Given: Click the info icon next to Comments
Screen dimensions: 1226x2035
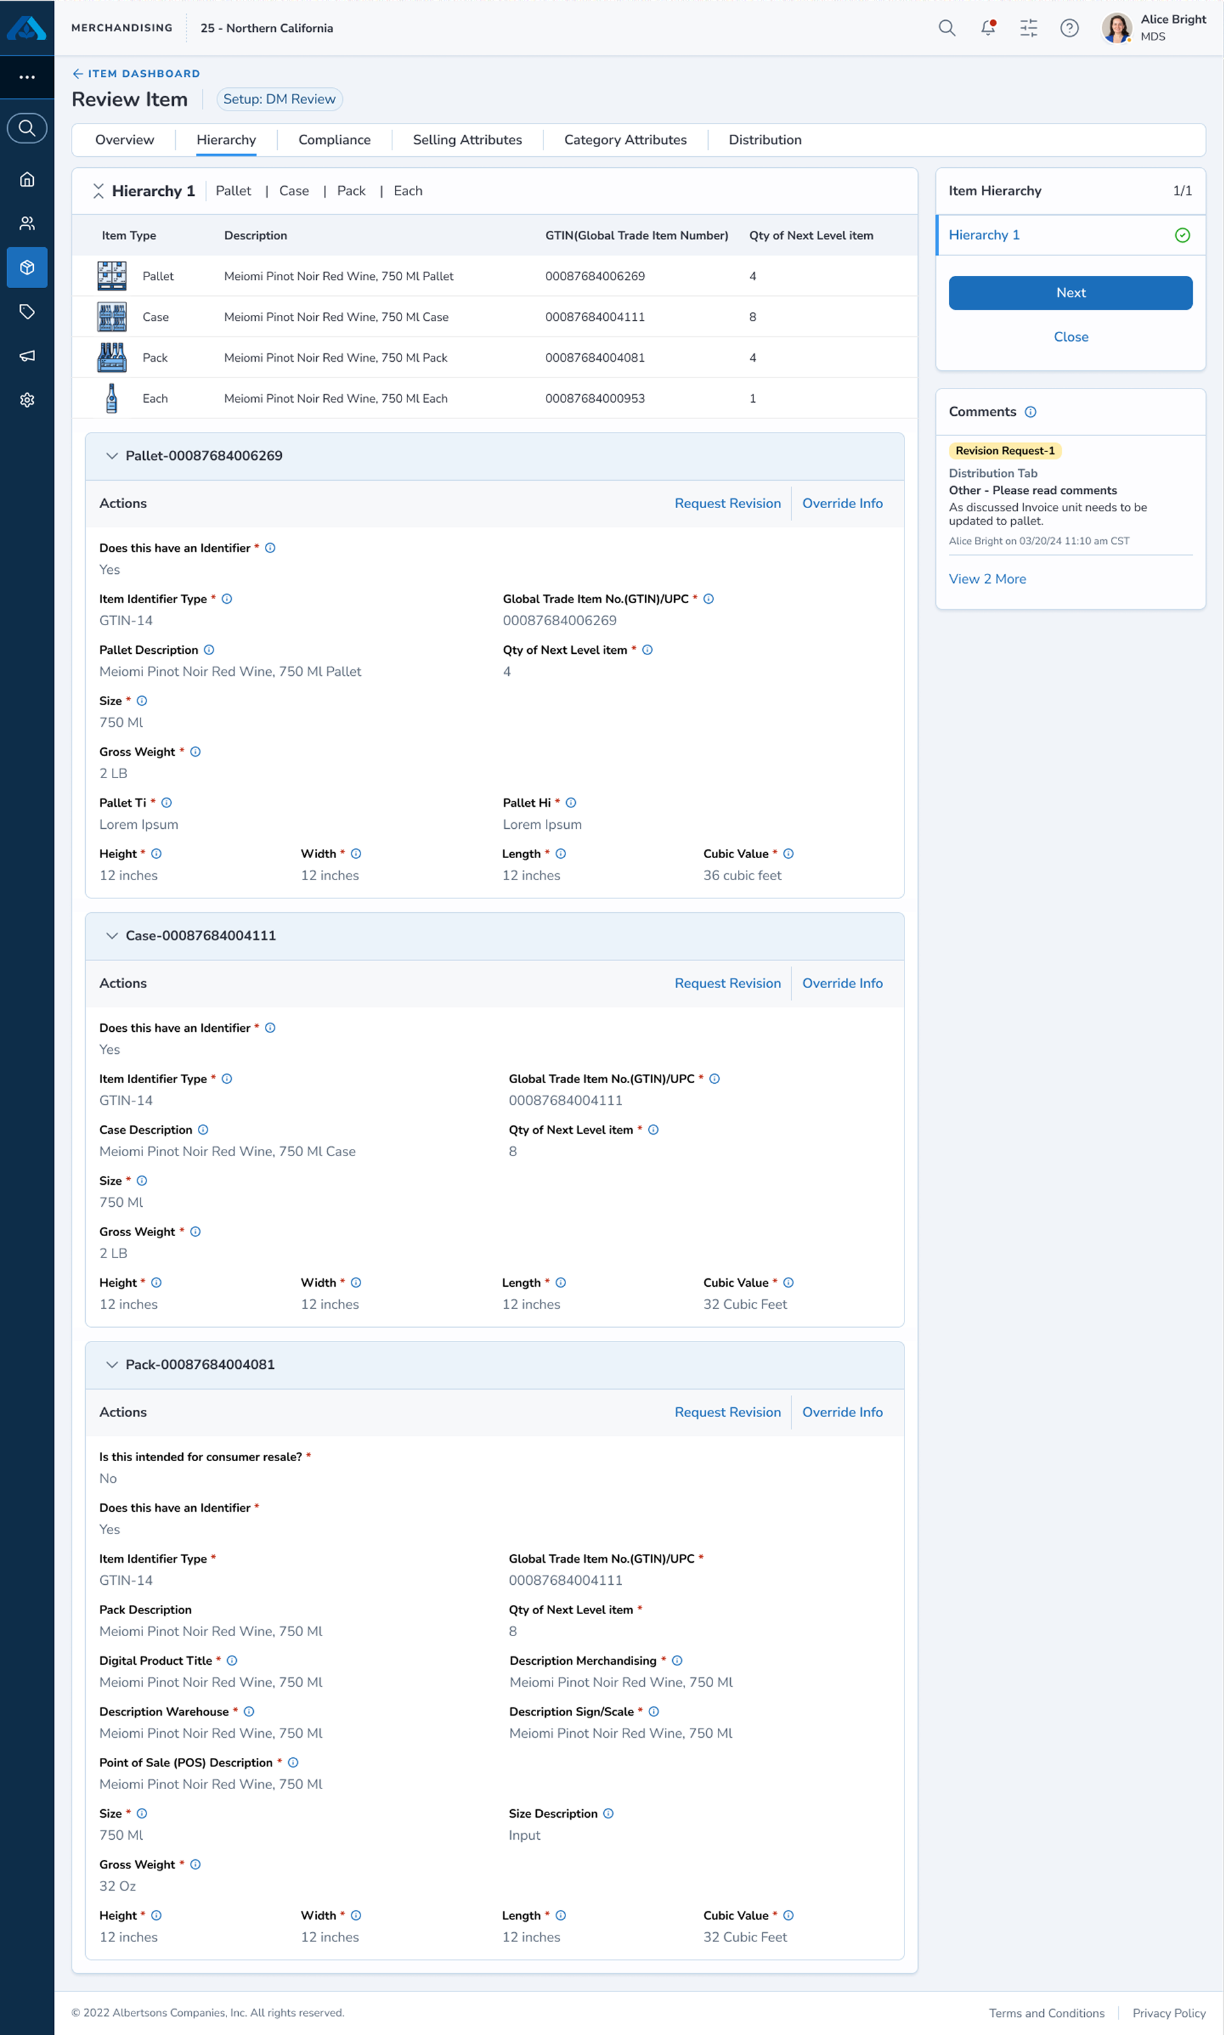Looking at the screenshot, I should pos(1030,412).
